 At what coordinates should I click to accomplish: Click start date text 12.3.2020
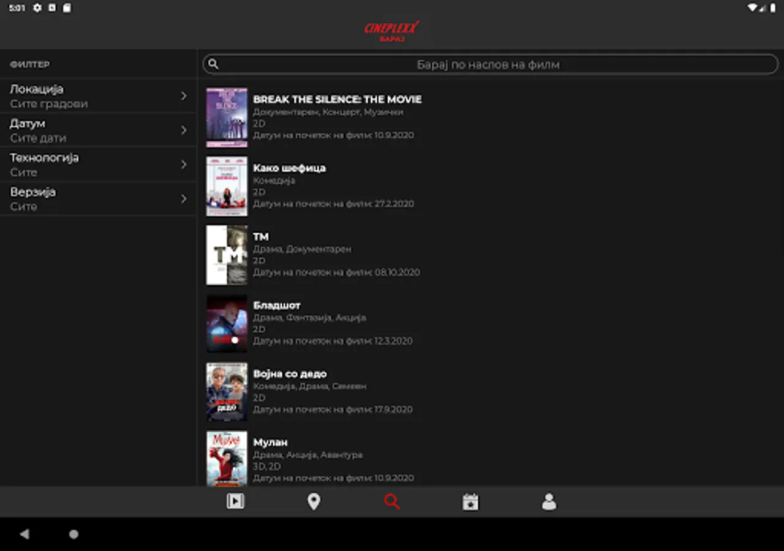pyautogui.click(x=394, y=340)
